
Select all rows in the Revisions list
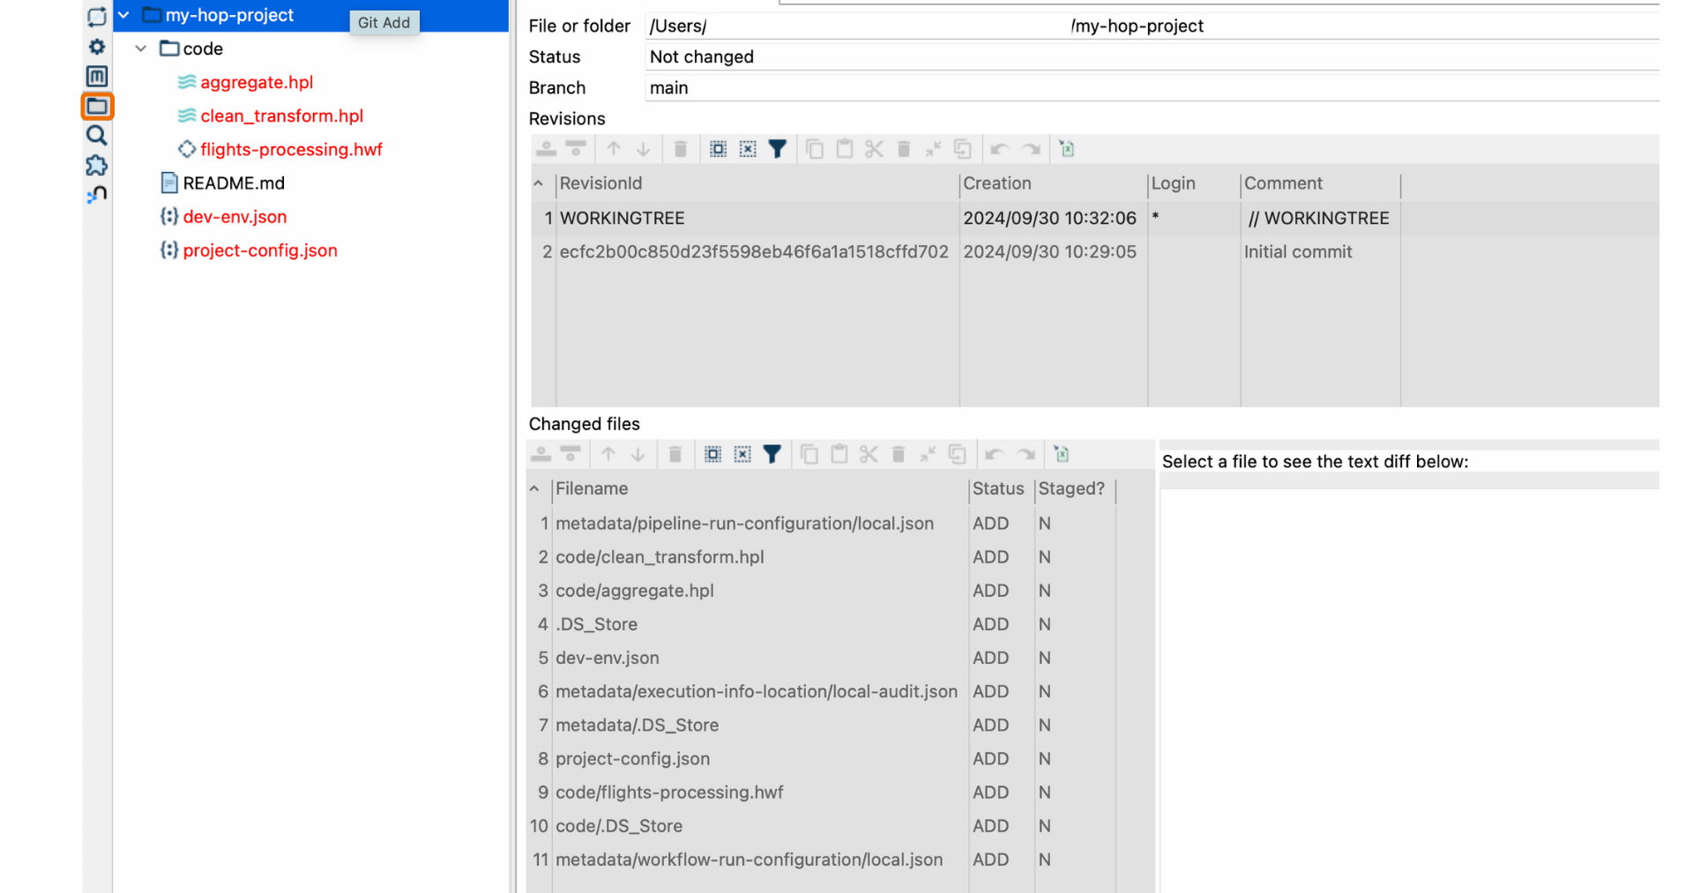coord(717,149)
